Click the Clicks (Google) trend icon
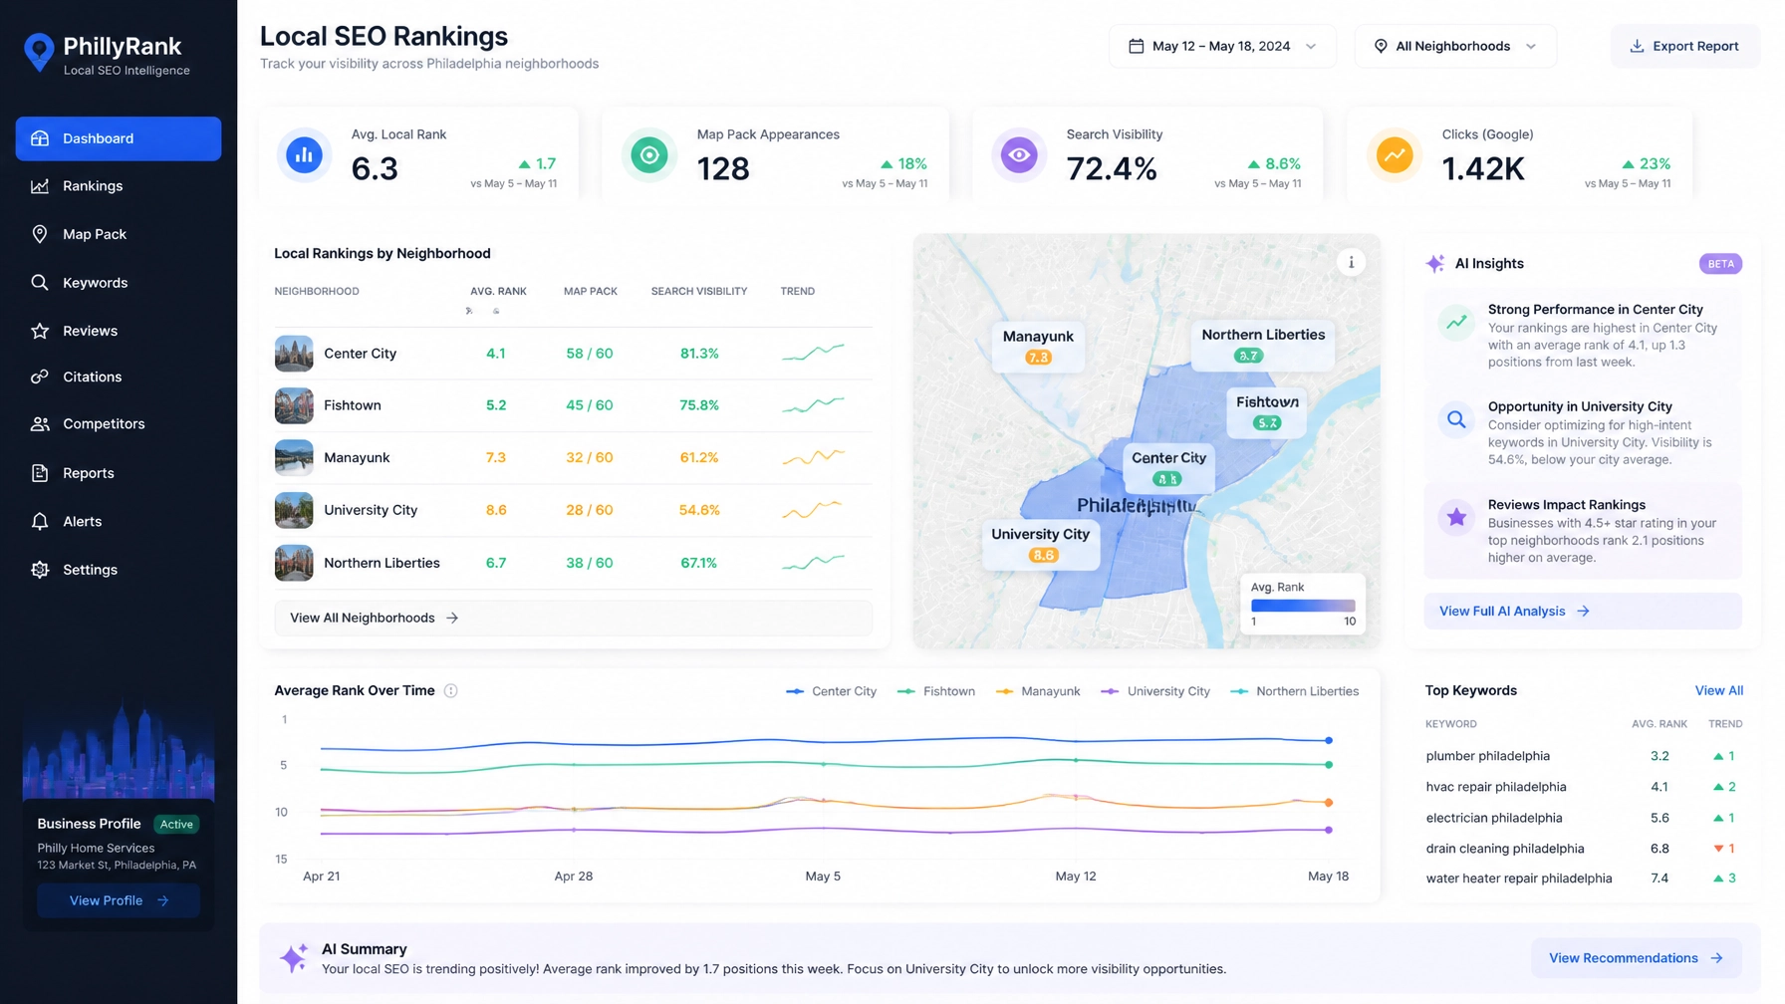Screen dimensions: 1785x1004 pyautogui.click(x=1395, y=155)
